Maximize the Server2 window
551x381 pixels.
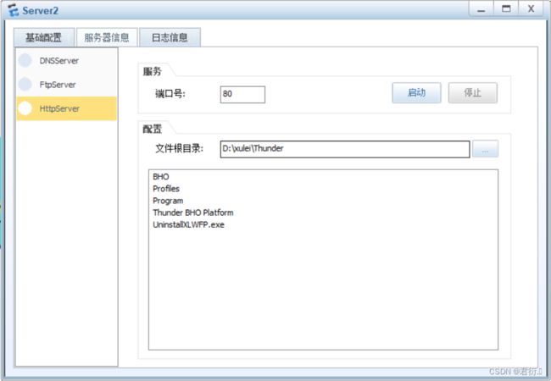coord(506,9)
